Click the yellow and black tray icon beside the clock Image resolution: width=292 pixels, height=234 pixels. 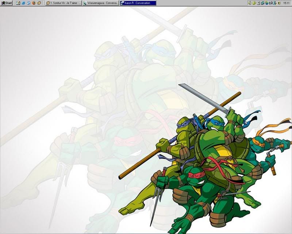coord(278,3)
